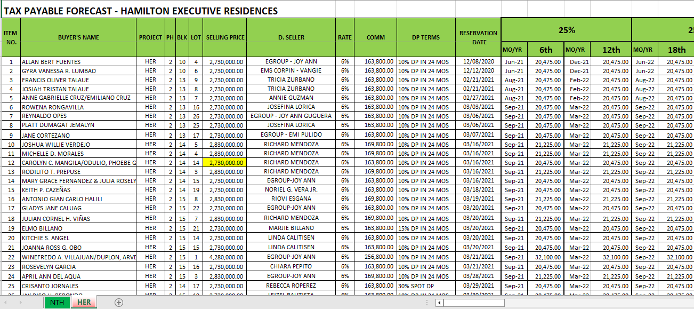Add a new sheet with plus icon
The height and width of the screenshot is (309, 694).
click(119, 303)
